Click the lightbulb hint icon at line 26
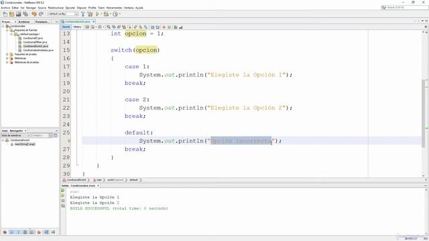The image size is (429, 241). click(x=69, y=141)
